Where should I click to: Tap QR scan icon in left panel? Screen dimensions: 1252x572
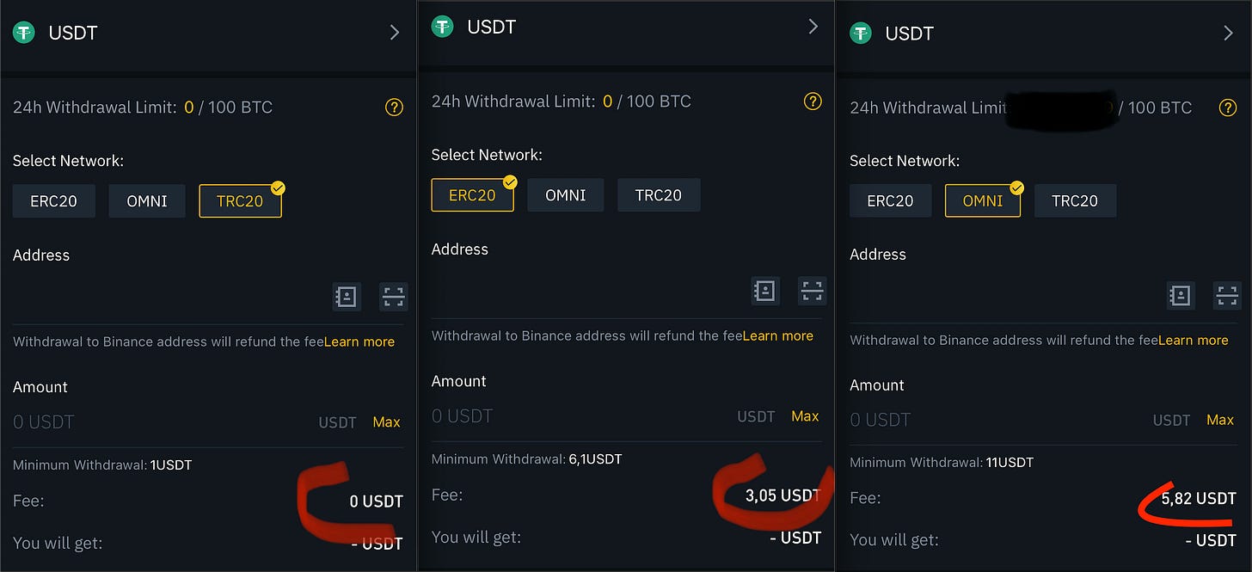[x=394, y=297]
